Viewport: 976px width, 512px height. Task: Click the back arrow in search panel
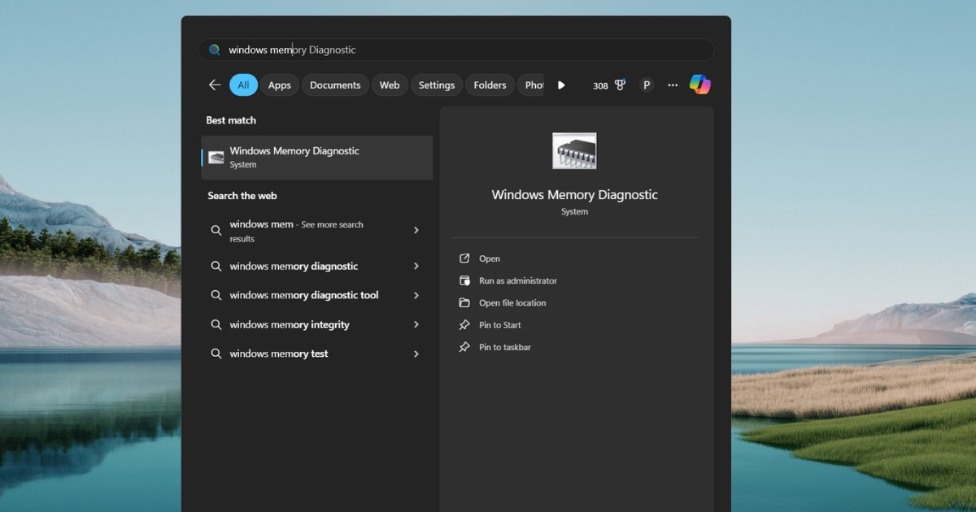(x=215, y=85)
